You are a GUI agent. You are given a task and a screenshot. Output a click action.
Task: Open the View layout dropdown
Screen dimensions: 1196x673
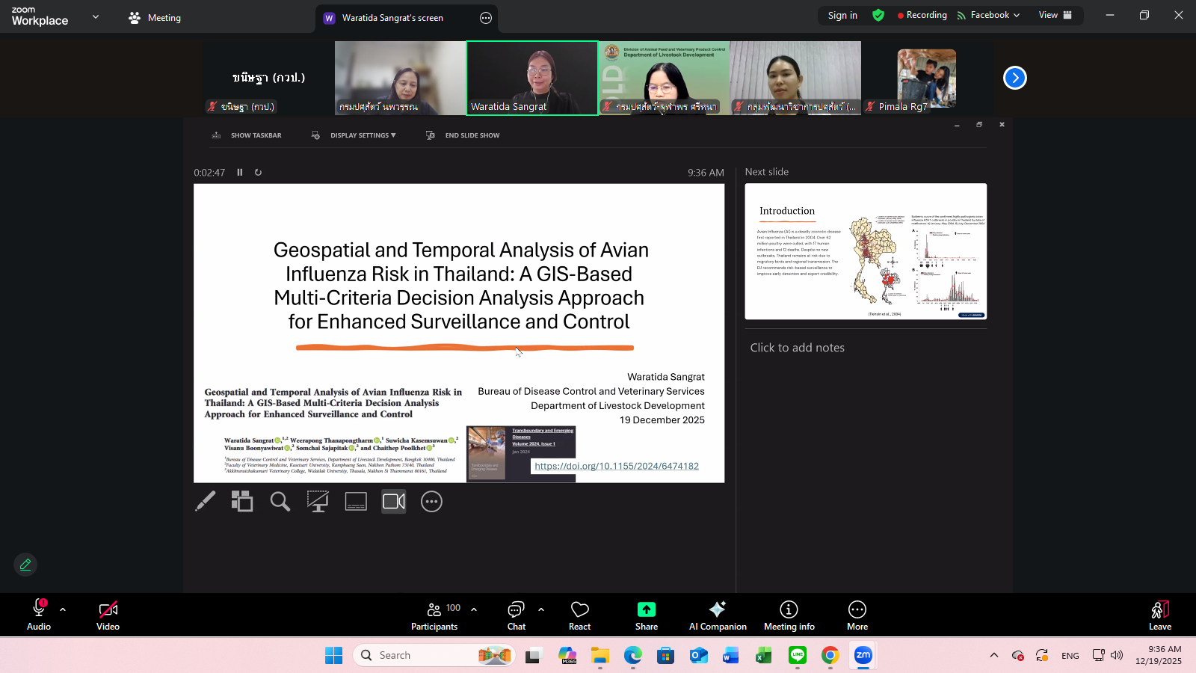coord(1055,15)
